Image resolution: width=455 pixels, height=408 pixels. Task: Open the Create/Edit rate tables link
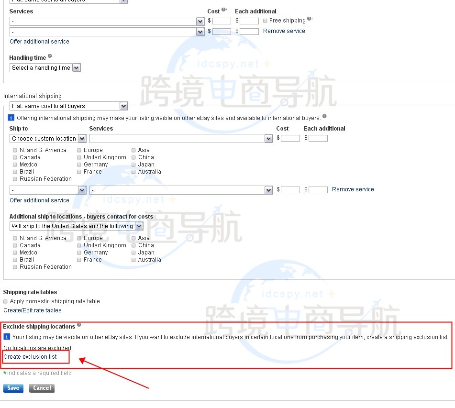click(x=33, y=310)
